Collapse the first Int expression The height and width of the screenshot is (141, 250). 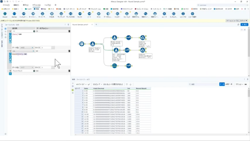(x=10, y=31)
